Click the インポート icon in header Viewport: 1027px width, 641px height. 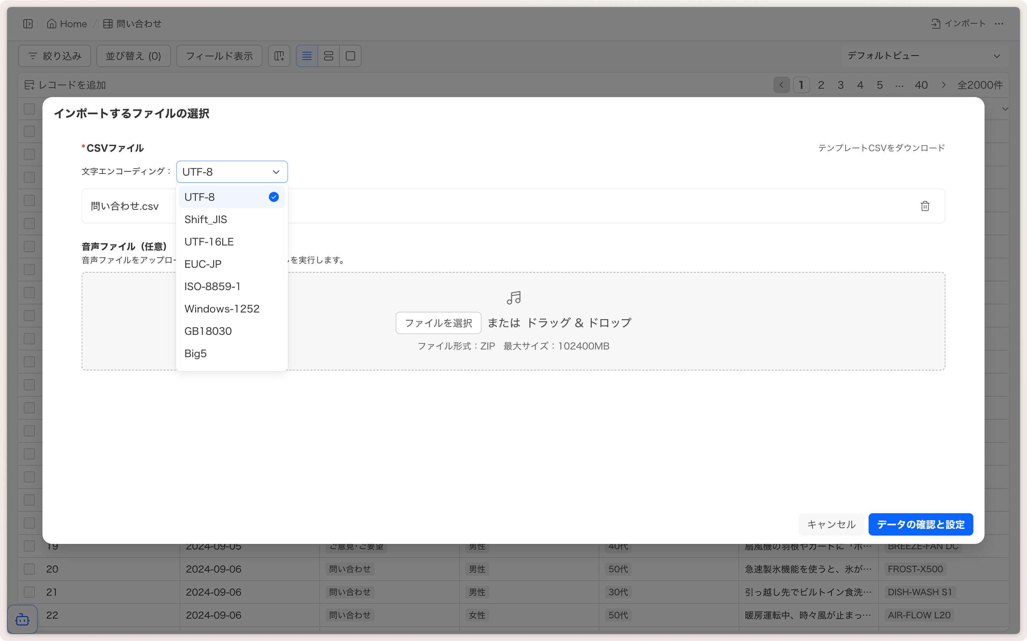936,24
